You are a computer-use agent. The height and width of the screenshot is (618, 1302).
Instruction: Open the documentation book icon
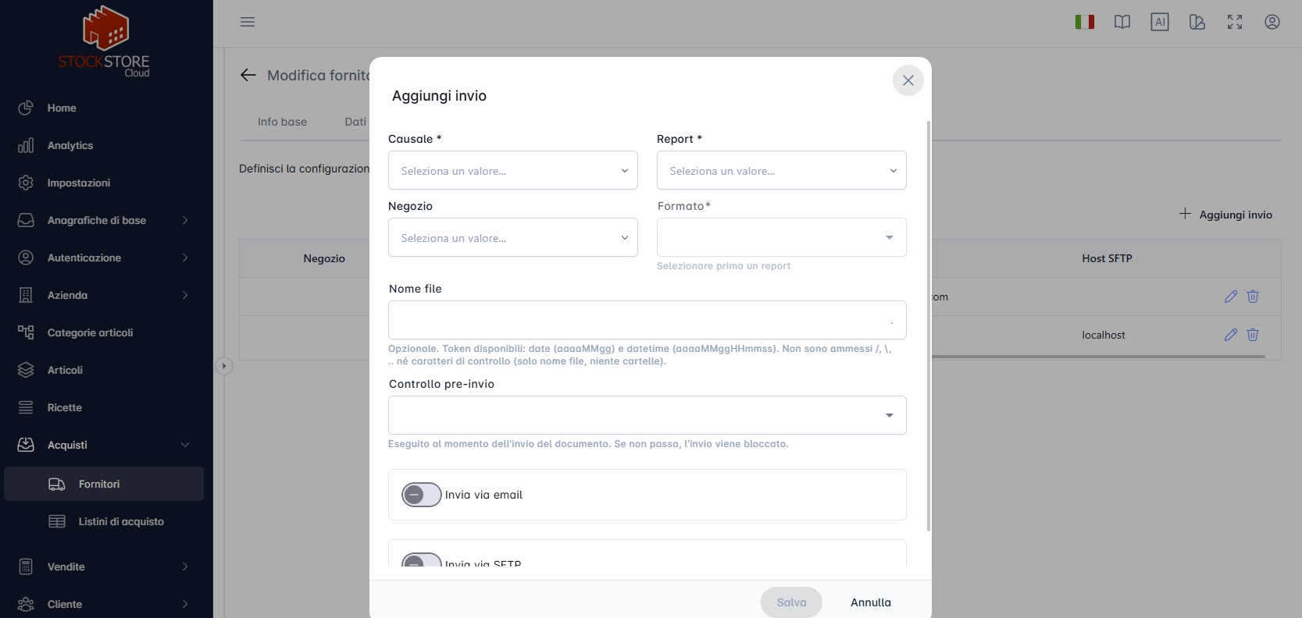click(x=1122, y=22)
